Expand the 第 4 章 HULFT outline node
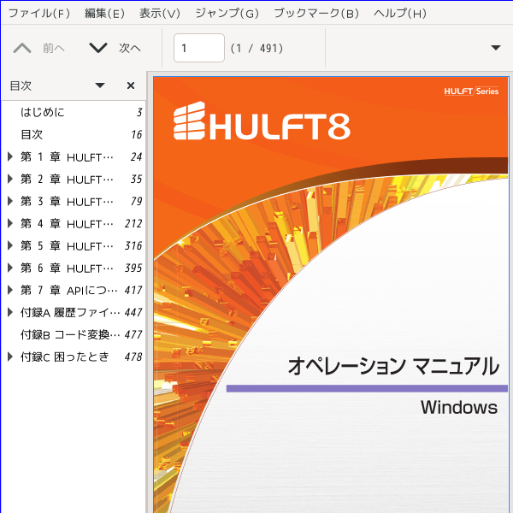The image size is (513, 513). 10,223
